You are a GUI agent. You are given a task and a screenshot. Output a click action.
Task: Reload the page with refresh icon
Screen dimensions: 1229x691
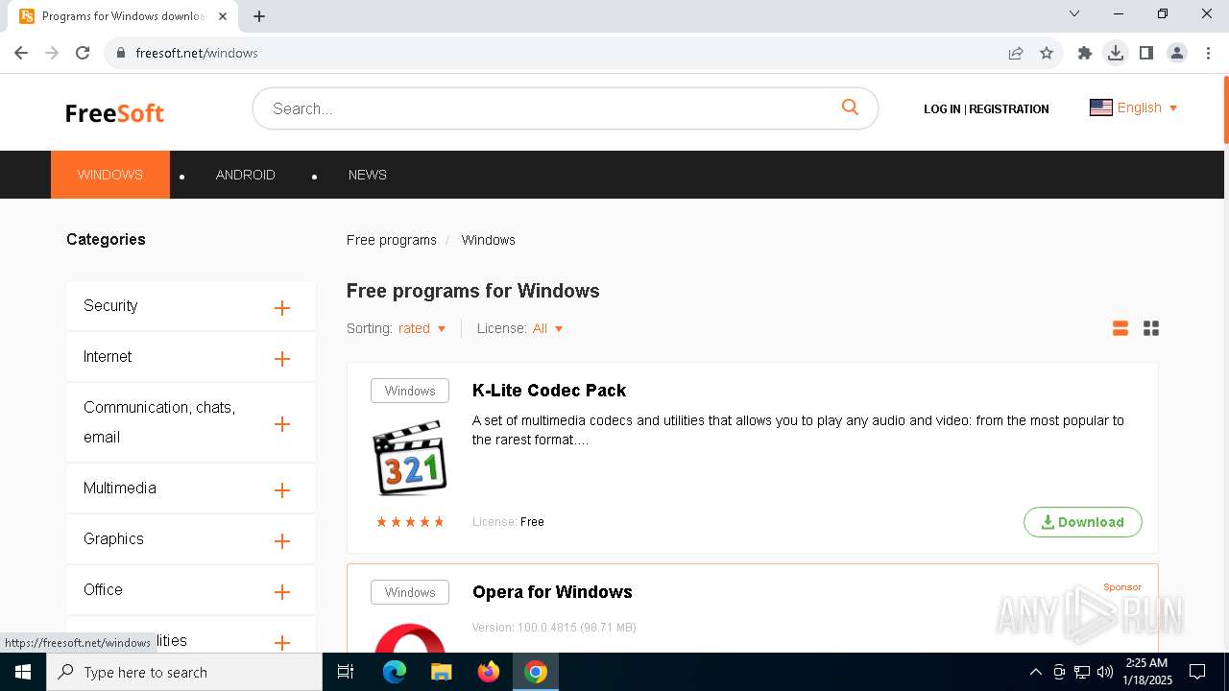[83, 53]
